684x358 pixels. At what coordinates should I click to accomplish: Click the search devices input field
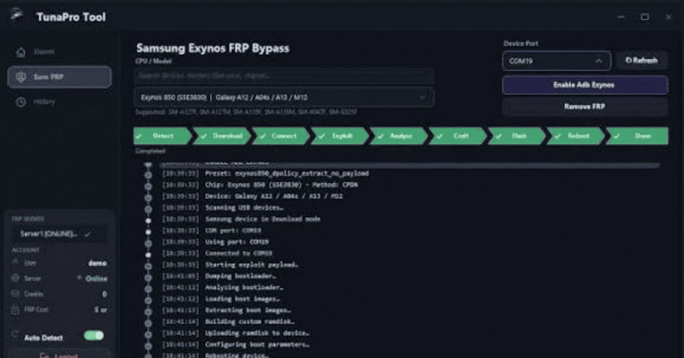pyautogui.click(x=284, y=75)
